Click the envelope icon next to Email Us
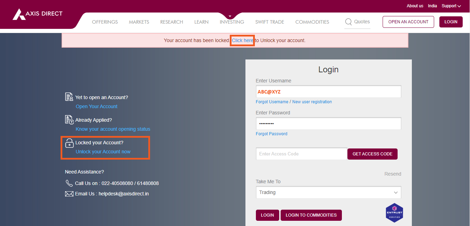The image size is (470, 226). [69, 194]
